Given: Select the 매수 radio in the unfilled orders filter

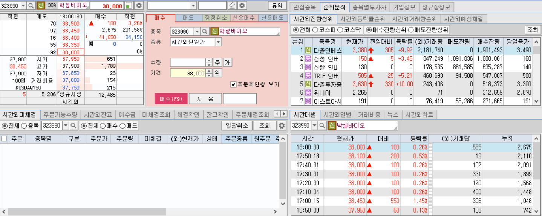Looking at the screenshot, I should pos(103,126).
